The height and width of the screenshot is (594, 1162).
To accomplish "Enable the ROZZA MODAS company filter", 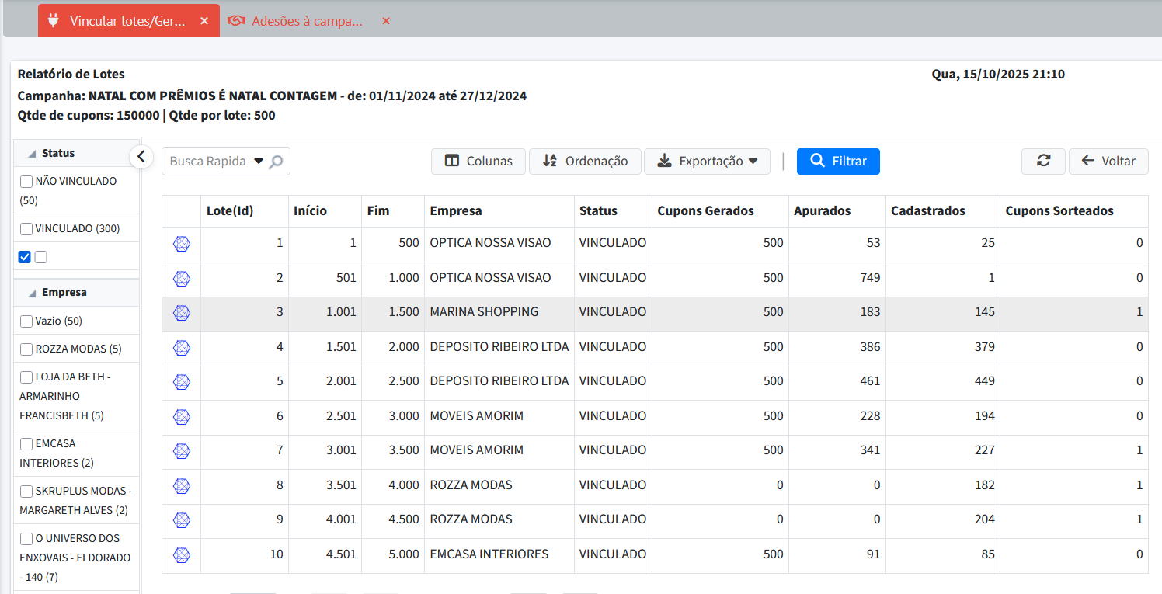I will (x=26, y=349).
